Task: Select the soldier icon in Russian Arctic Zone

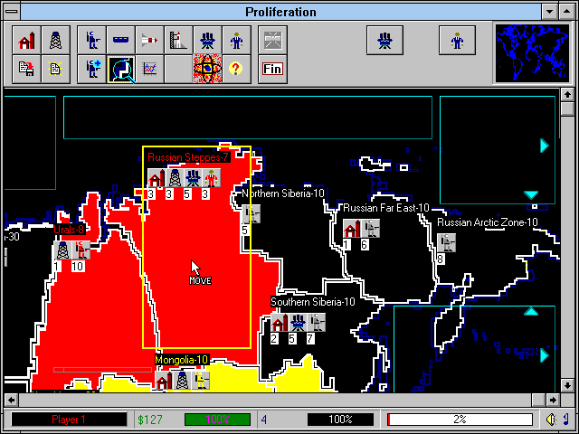Action: (446, 243)
